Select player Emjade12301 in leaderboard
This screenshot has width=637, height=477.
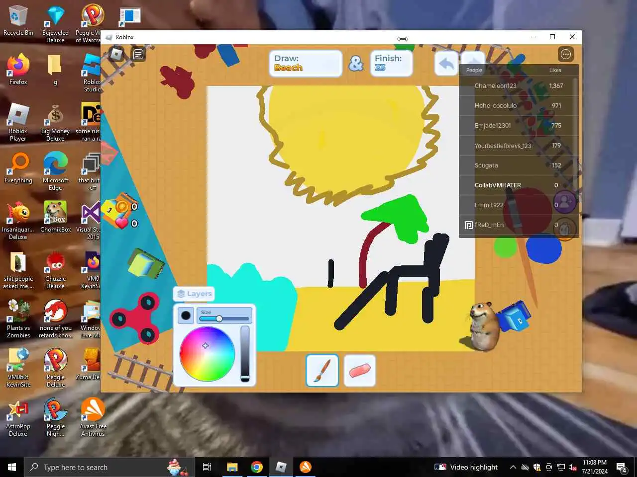(x=519, y=125)
